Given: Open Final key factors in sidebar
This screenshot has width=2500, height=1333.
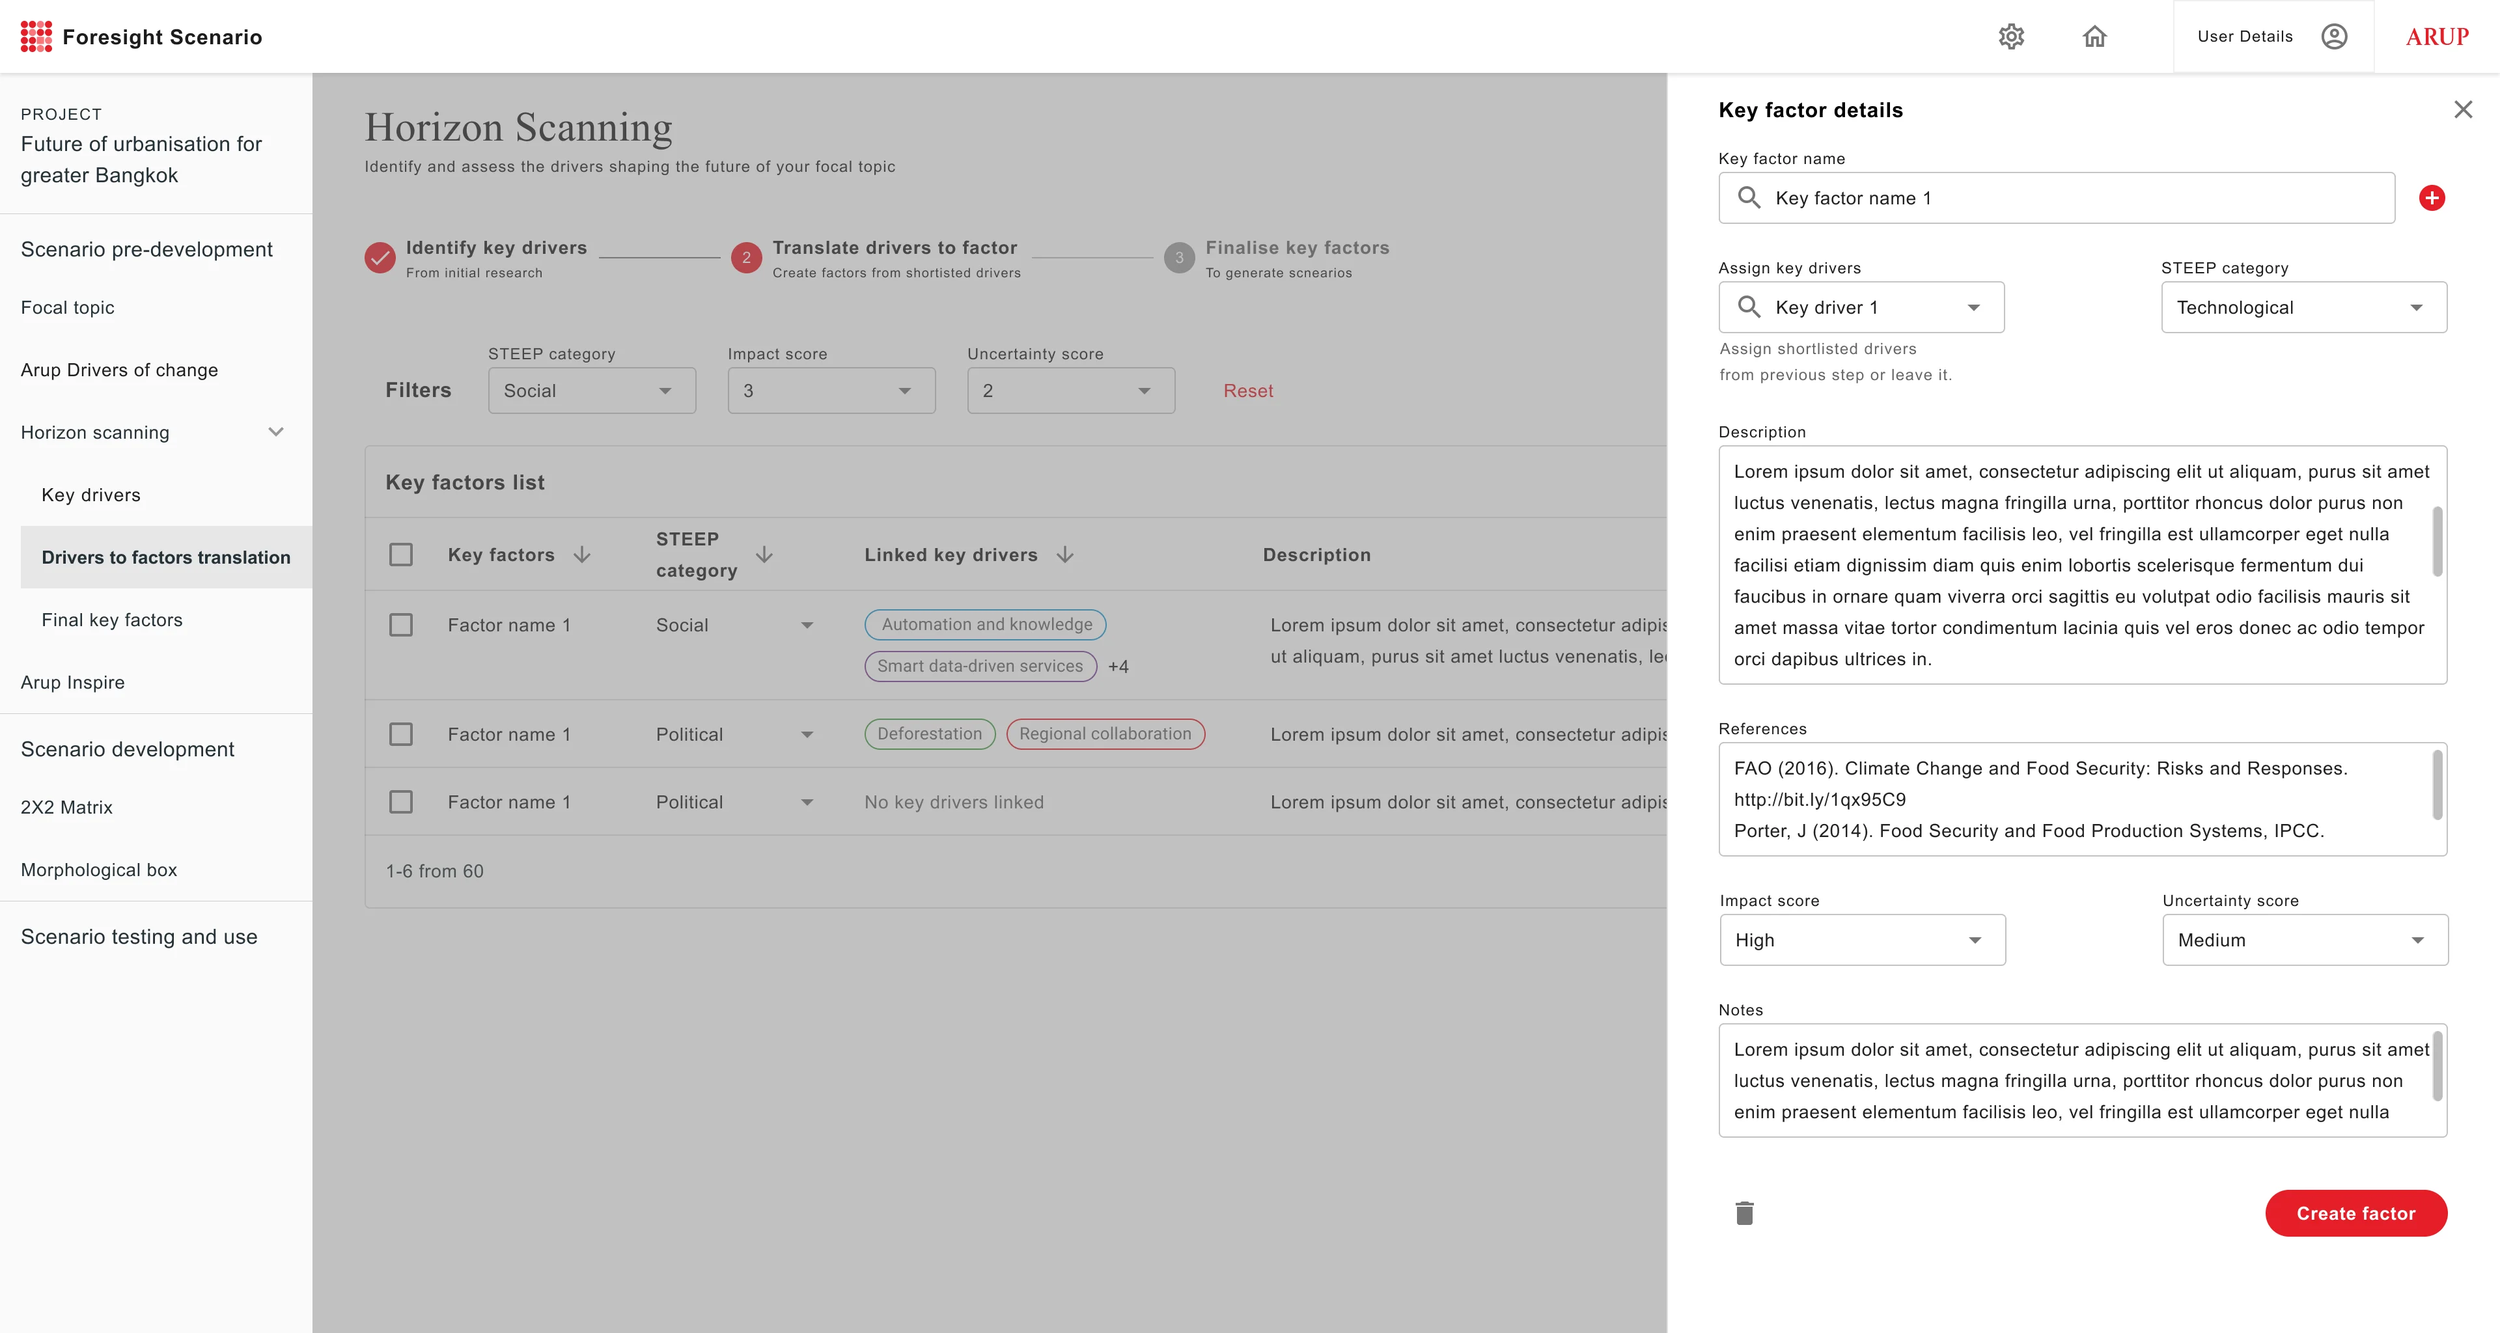Looking at the screenshot, I should point(111,620).
